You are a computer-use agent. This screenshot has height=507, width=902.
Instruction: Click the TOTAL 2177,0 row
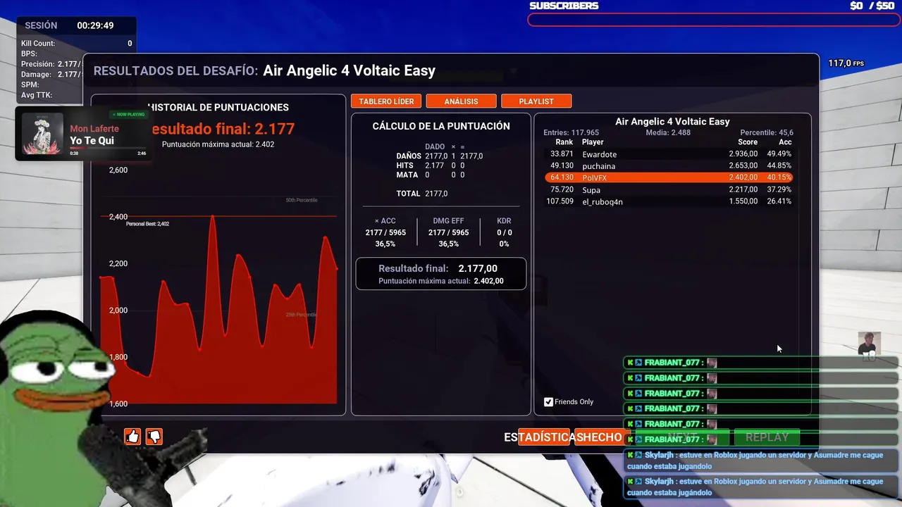point(422,194)
